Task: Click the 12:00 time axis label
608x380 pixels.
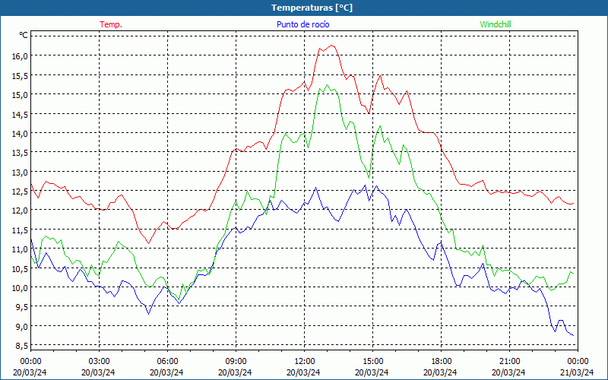Action: 305,362
